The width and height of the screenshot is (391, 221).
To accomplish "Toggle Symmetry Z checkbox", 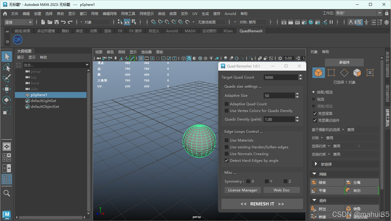I will tap(285, 181).
